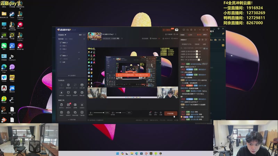Add a new scene with plus icon

[84, 39]
